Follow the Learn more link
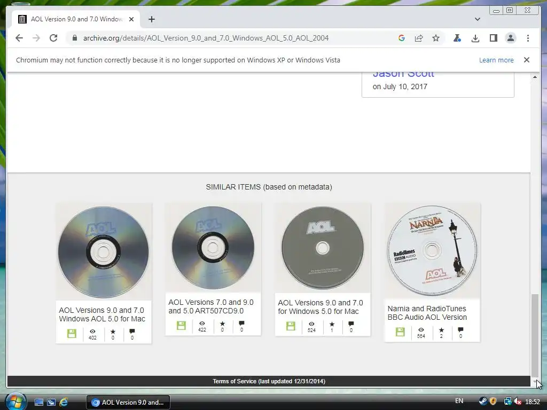The height and width of the screenshot is (410, 547). [x=496, y=60]
